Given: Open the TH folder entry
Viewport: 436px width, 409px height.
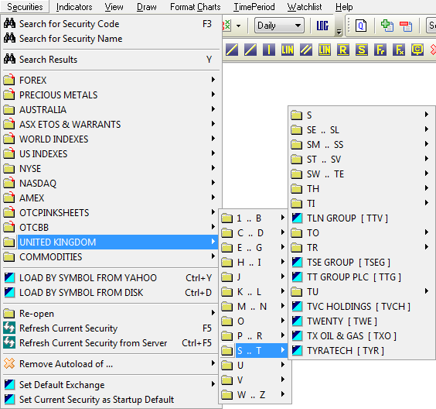Looking at the screenshot, I should [362, 188].
